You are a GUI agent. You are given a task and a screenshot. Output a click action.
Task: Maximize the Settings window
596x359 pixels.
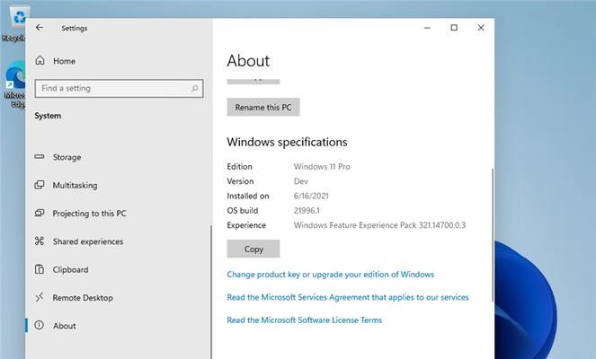454,28
